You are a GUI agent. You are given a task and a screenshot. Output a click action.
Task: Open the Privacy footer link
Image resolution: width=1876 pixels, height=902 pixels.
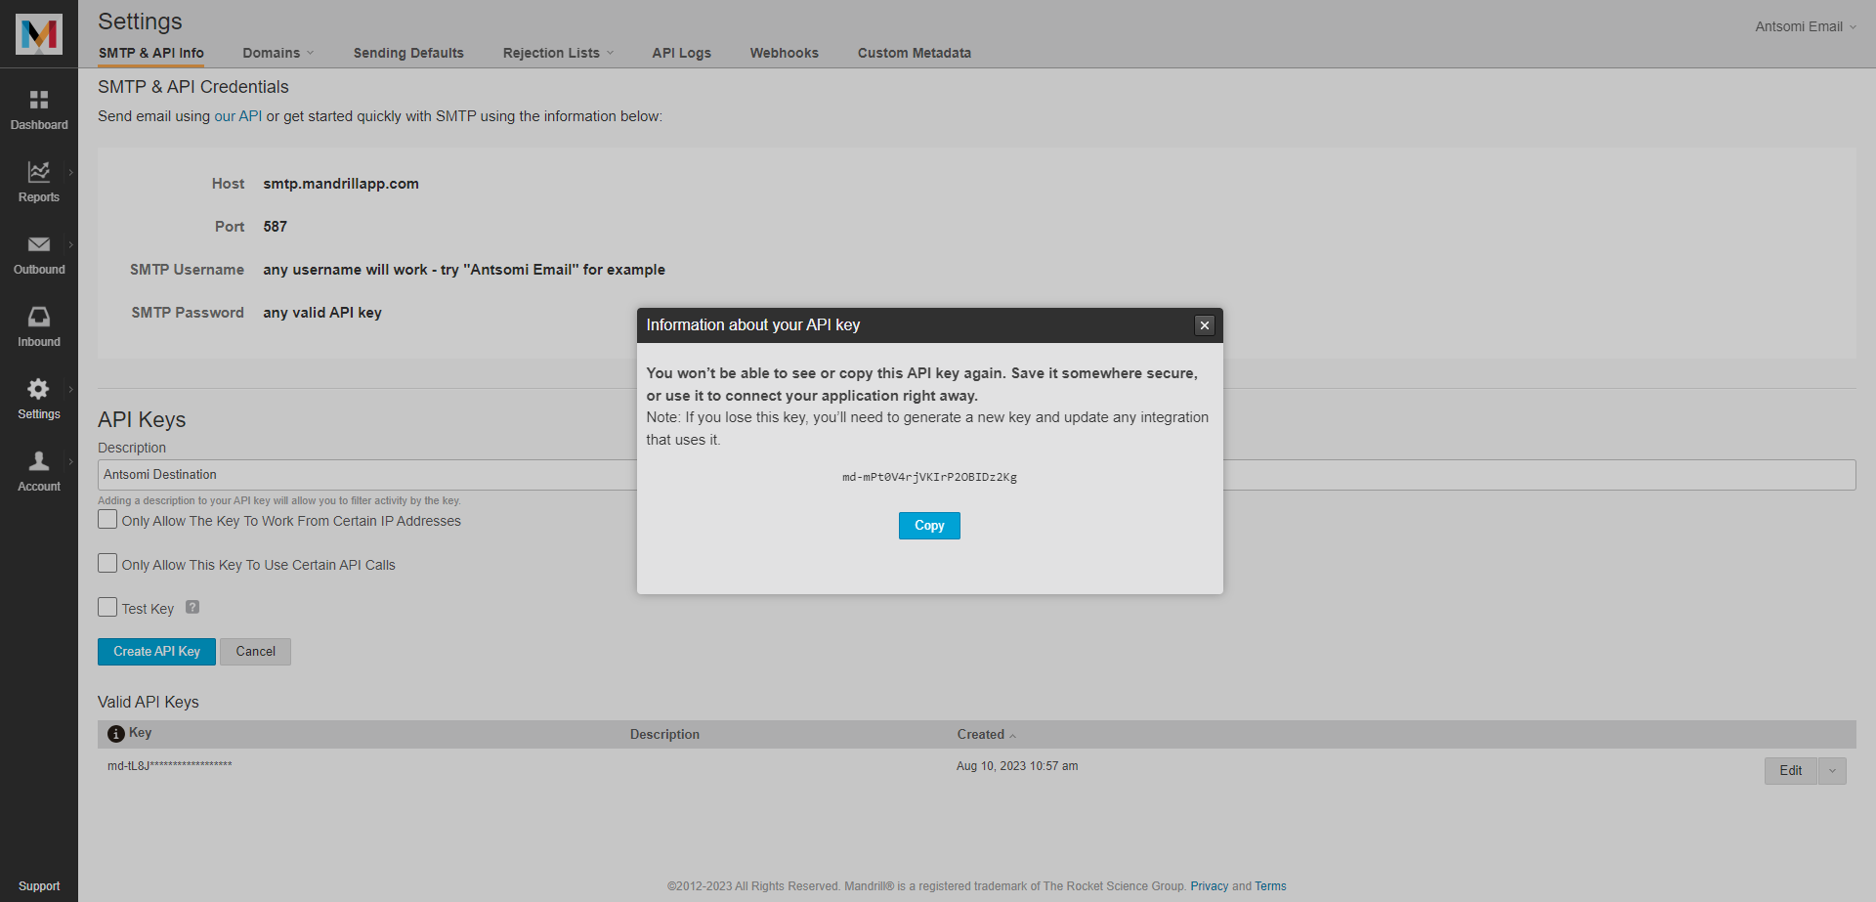pos(1209,886)
